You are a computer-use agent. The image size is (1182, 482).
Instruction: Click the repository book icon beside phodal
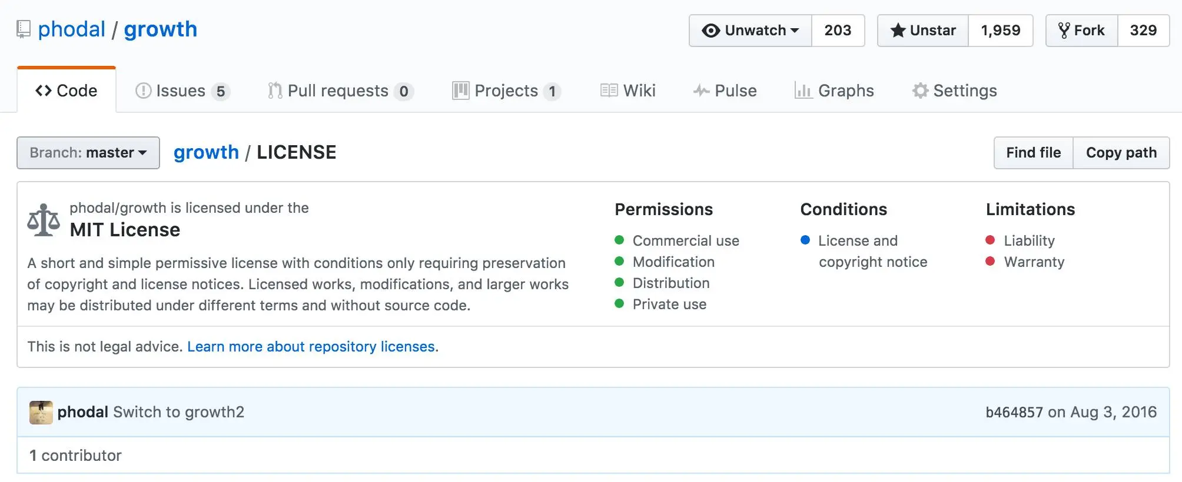(x=24, y=29)
